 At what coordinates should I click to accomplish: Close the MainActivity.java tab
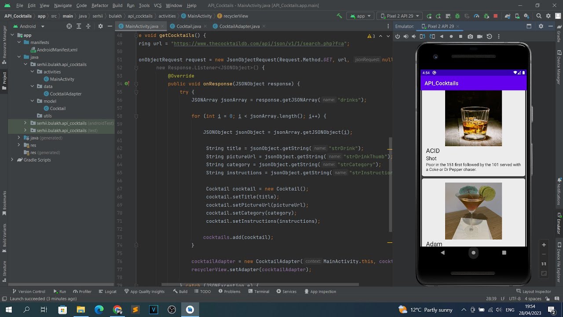(162, 26)
